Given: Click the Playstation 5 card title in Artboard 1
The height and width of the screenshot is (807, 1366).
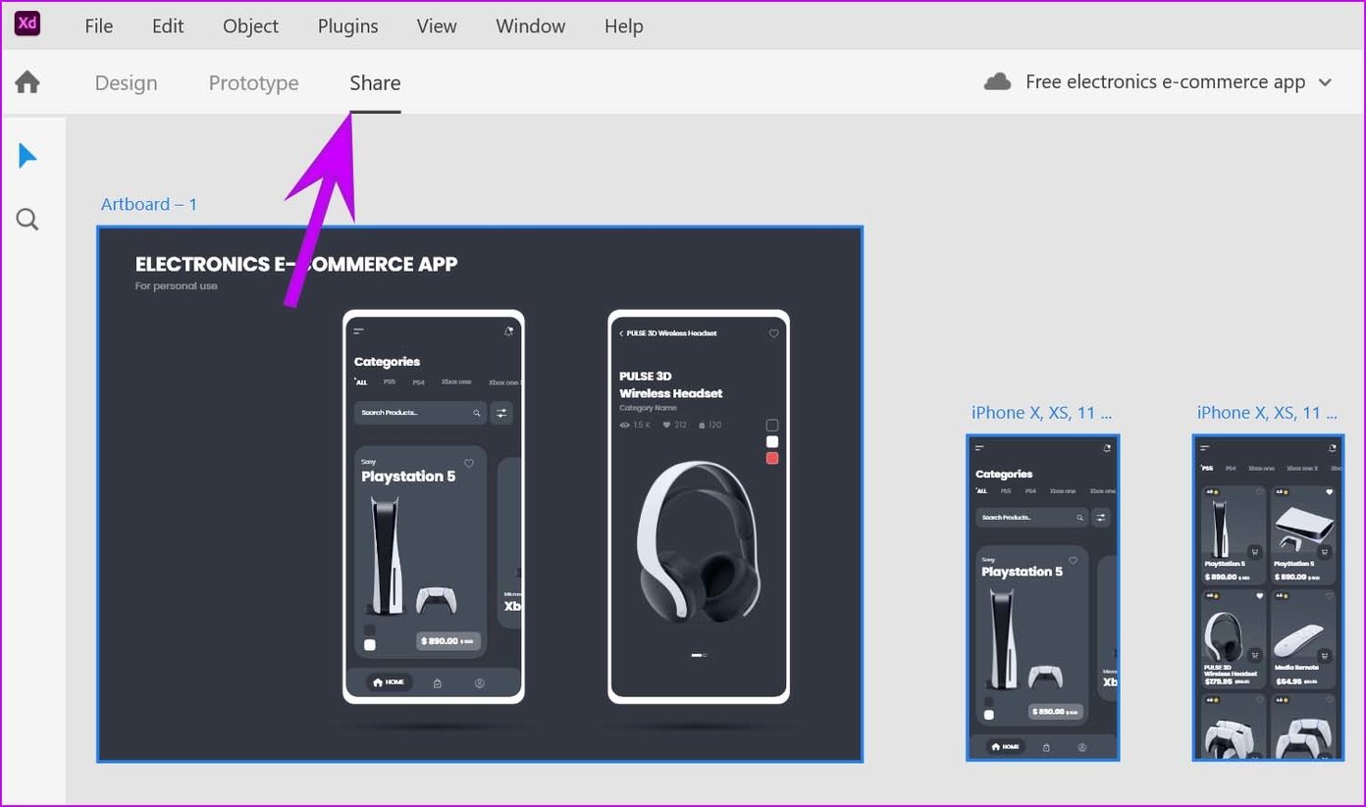Looking at the screenshot, I should pyautogui.click(x=408, y=477).
